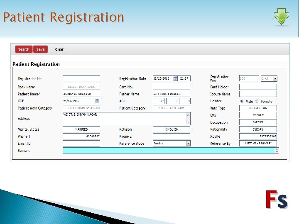Click the Rate Type field
Viewport: 299px width, 224px height.
258,108
